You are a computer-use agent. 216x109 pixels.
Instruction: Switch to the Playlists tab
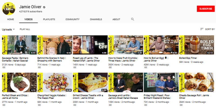[49, 19]
